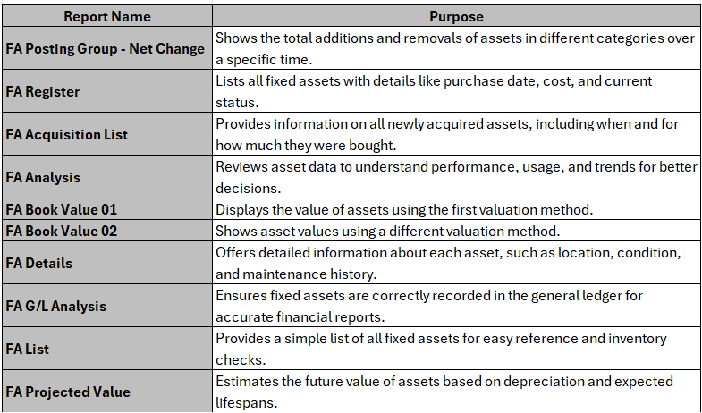Select the Report Name header cell
Image resolution: width=702 pixels, height=413 pixels.
point(107,17)
